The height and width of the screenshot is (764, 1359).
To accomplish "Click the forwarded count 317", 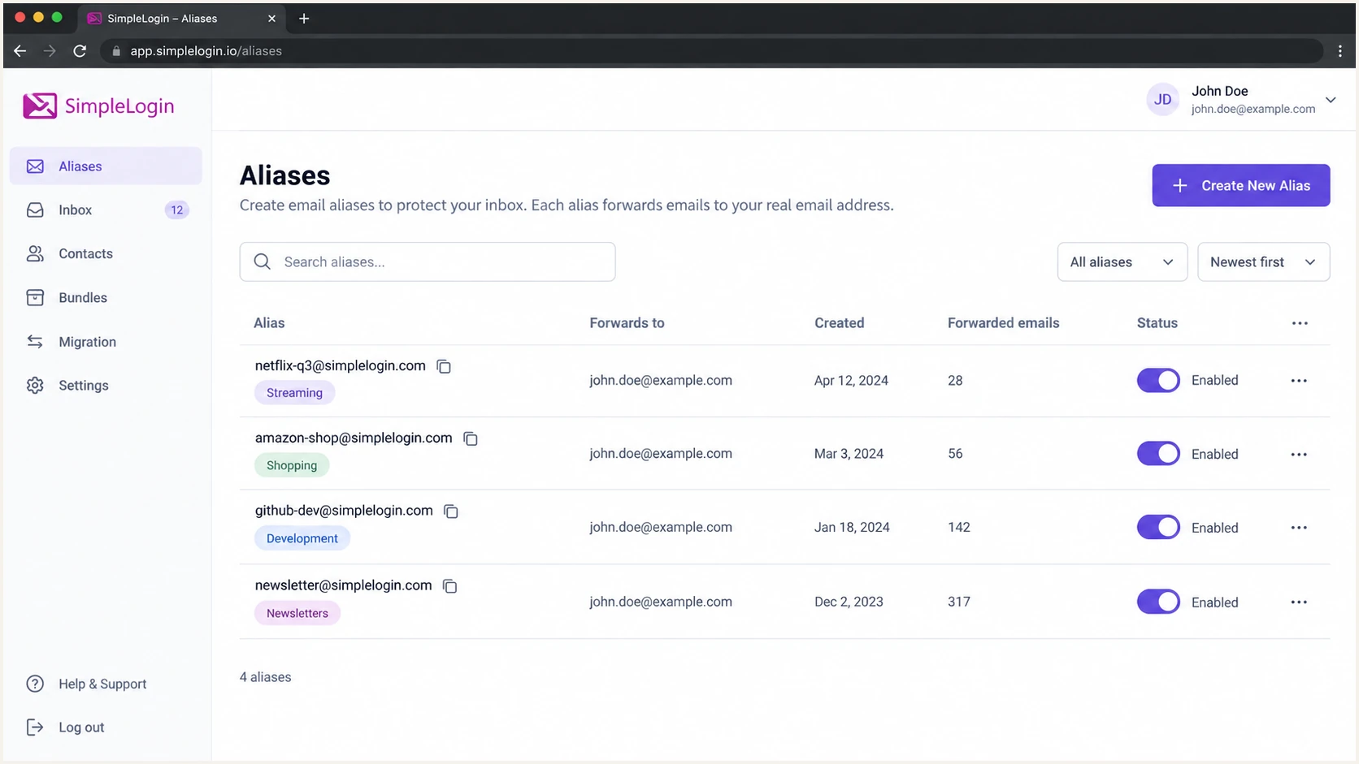I will click(x=959, y=602).
